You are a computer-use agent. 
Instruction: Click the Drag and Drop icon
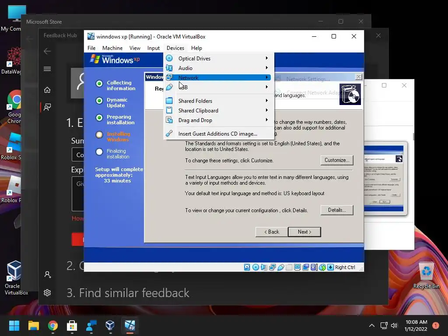169,120
